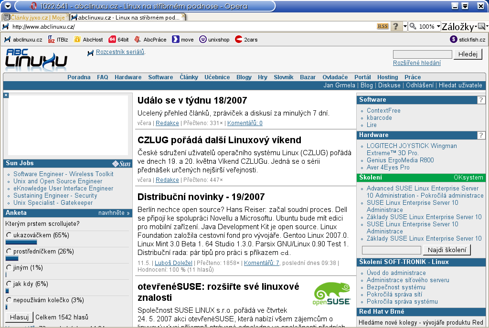Open Komentářů: 7 link
Screen dimensions: 489x328
point(261,263)
